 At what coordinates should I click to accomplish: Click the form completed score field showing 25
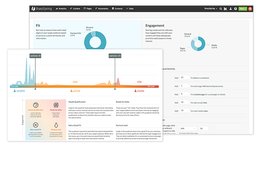click(184, 77)
